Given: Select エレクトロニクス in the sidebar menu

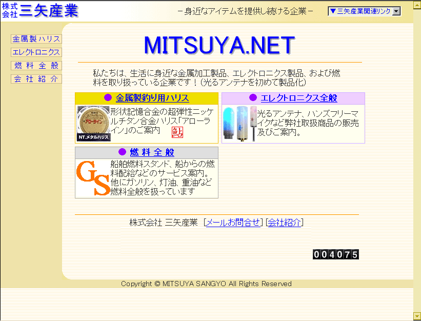Looking at the screenshot, I should pyautogui.click(x=36, y=52).
